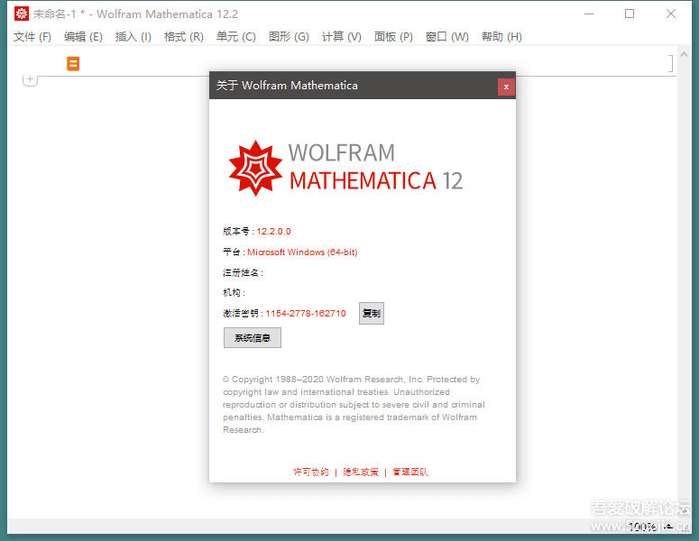Click the scroll up arrow of notebook

click(684, 54)
